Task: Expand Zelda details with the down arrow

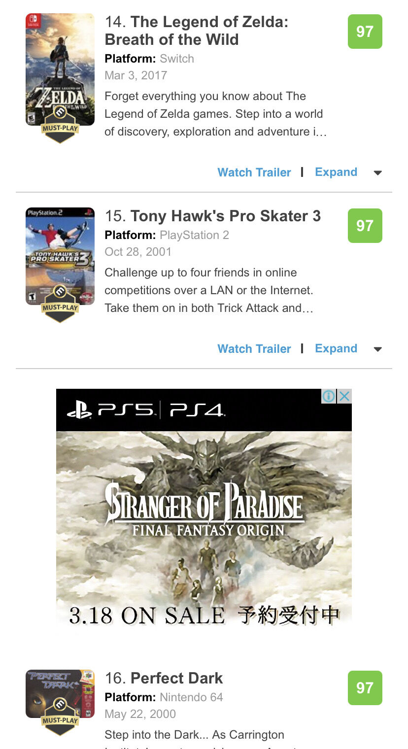Action: (378, 173)
